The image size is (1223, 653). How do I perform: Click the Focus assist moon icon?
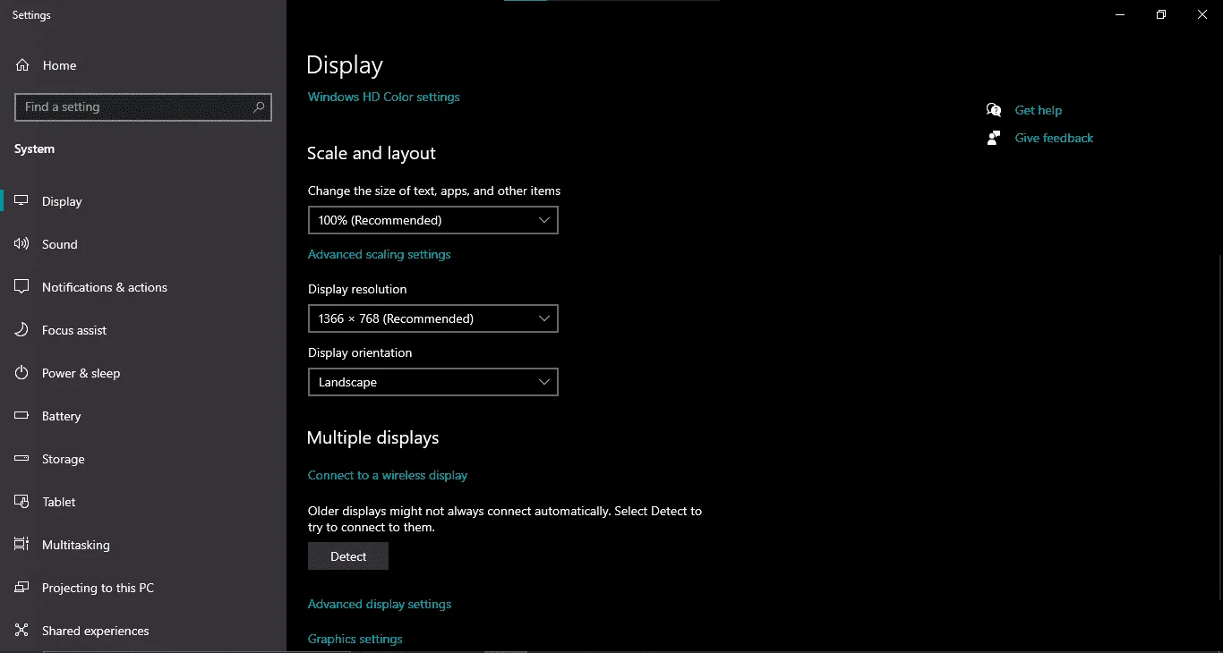coord(22,330)
